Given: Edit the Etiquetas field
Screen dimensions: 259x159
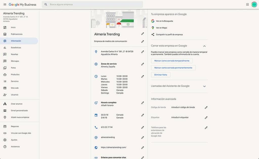Looking at the screenshot, I should click(x=206, y=118).
